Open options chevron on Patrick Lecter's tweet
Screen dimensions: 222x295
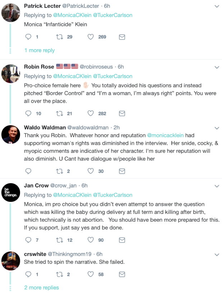pyautogui.click(x=217, y=6)
